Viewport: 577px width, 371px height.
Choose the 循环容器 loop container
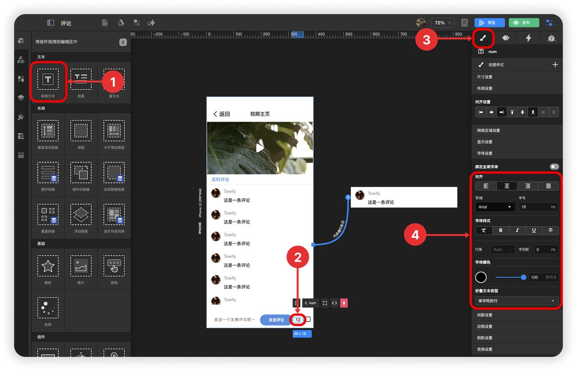[48, 176]
